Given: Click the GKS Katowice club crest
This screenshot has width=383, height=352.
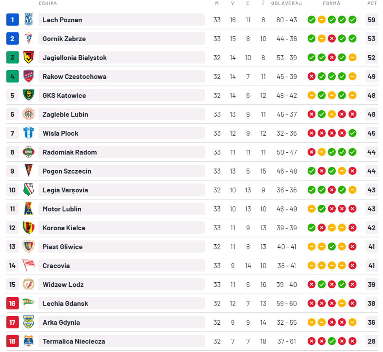Looking at the screenshot, I should pos(29,95).
